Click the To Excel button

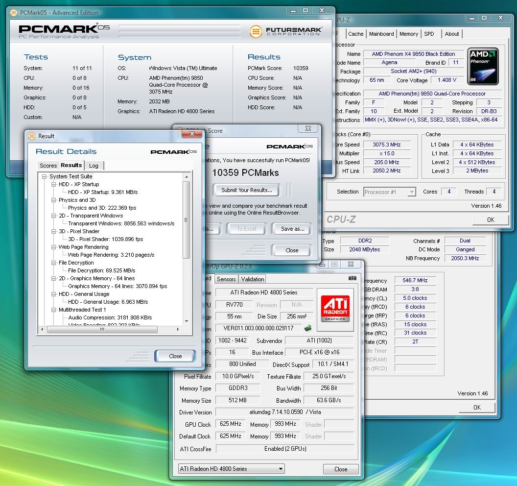[247, 229]
